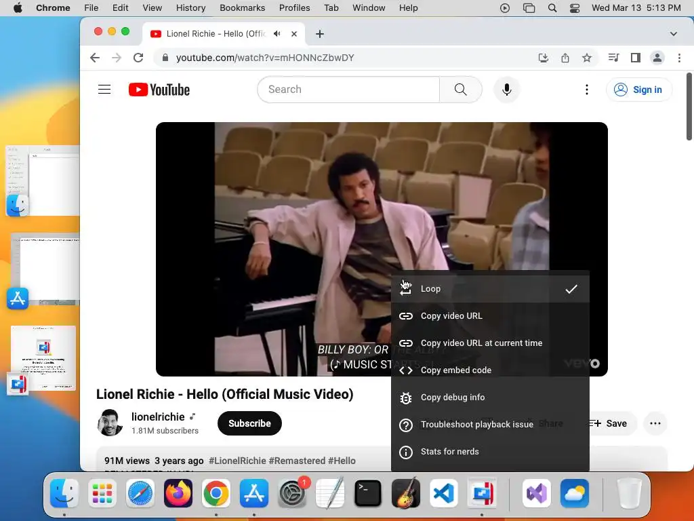The image size is (694, 521).
Task: Click the magnifier search button
Action: coord(460,90)
